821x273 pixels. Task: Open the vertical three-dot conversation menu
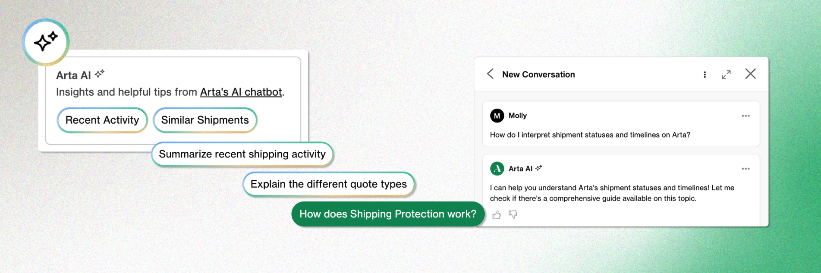point(705,75)
